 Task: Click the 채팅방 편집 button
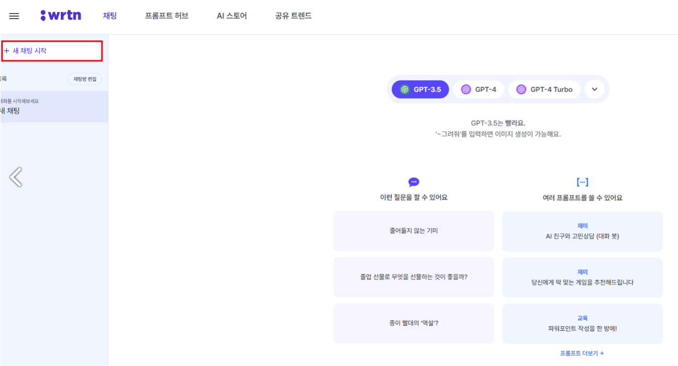(85, 79)
